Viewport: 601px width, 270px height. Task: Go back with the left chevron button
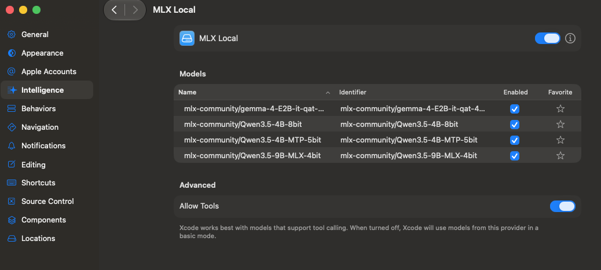114,10
